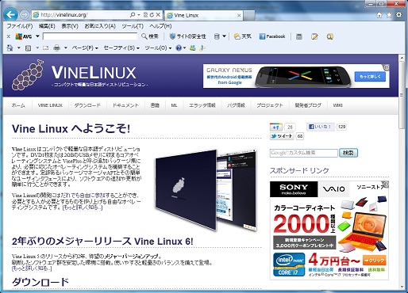Screen dimensions: 408x293
Task: Open the ドキュメント site navigation item
Action: coord(125,105)
